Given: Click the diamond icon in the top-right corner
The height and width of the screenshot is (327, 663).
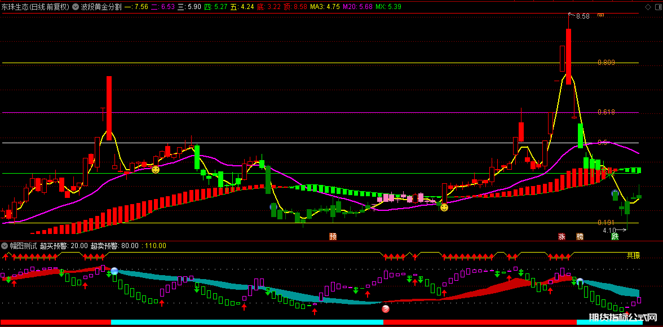Looking at the screenshot, I should point(648,7).
